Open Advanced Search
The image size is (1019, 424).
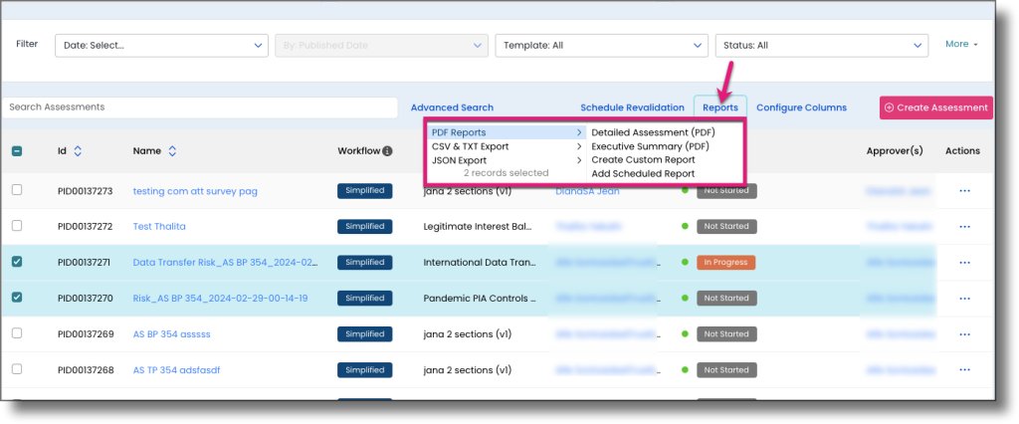point(453,107)
